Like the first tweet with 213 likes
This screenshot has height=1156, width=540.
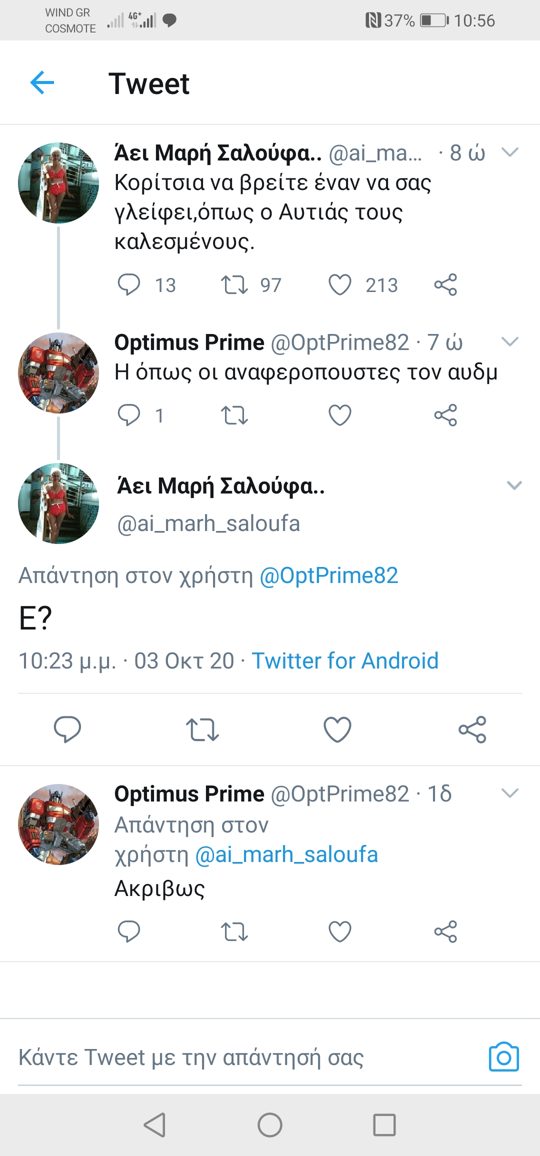tap(340, 285)
